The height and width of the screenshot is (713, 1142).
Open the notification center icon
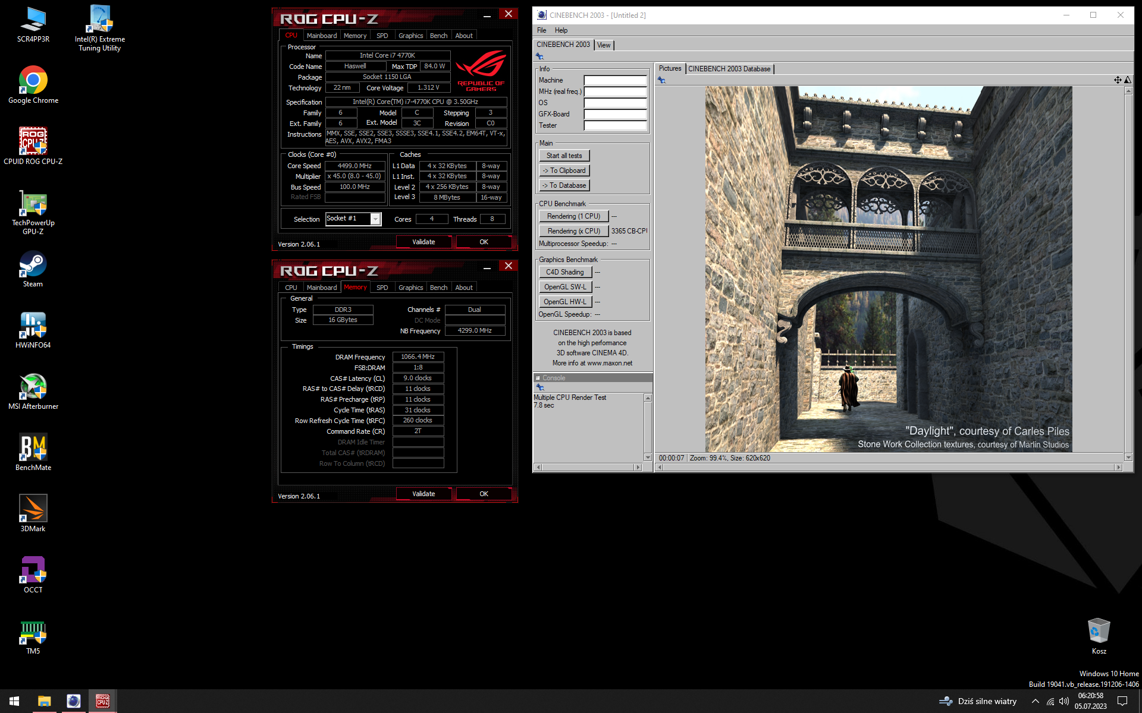point(1122,701)
